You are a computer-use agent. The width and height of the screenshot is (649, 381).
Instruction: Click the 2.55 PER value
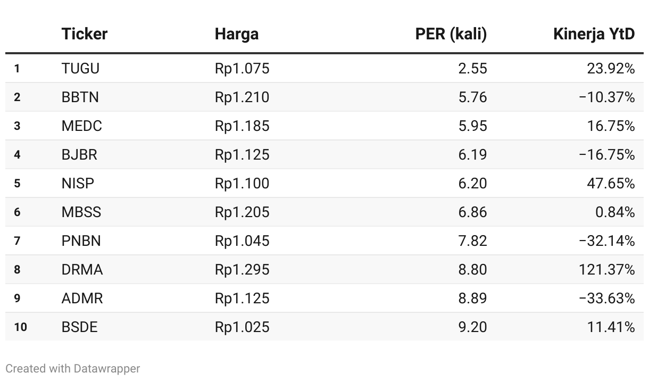pos(472,69)
